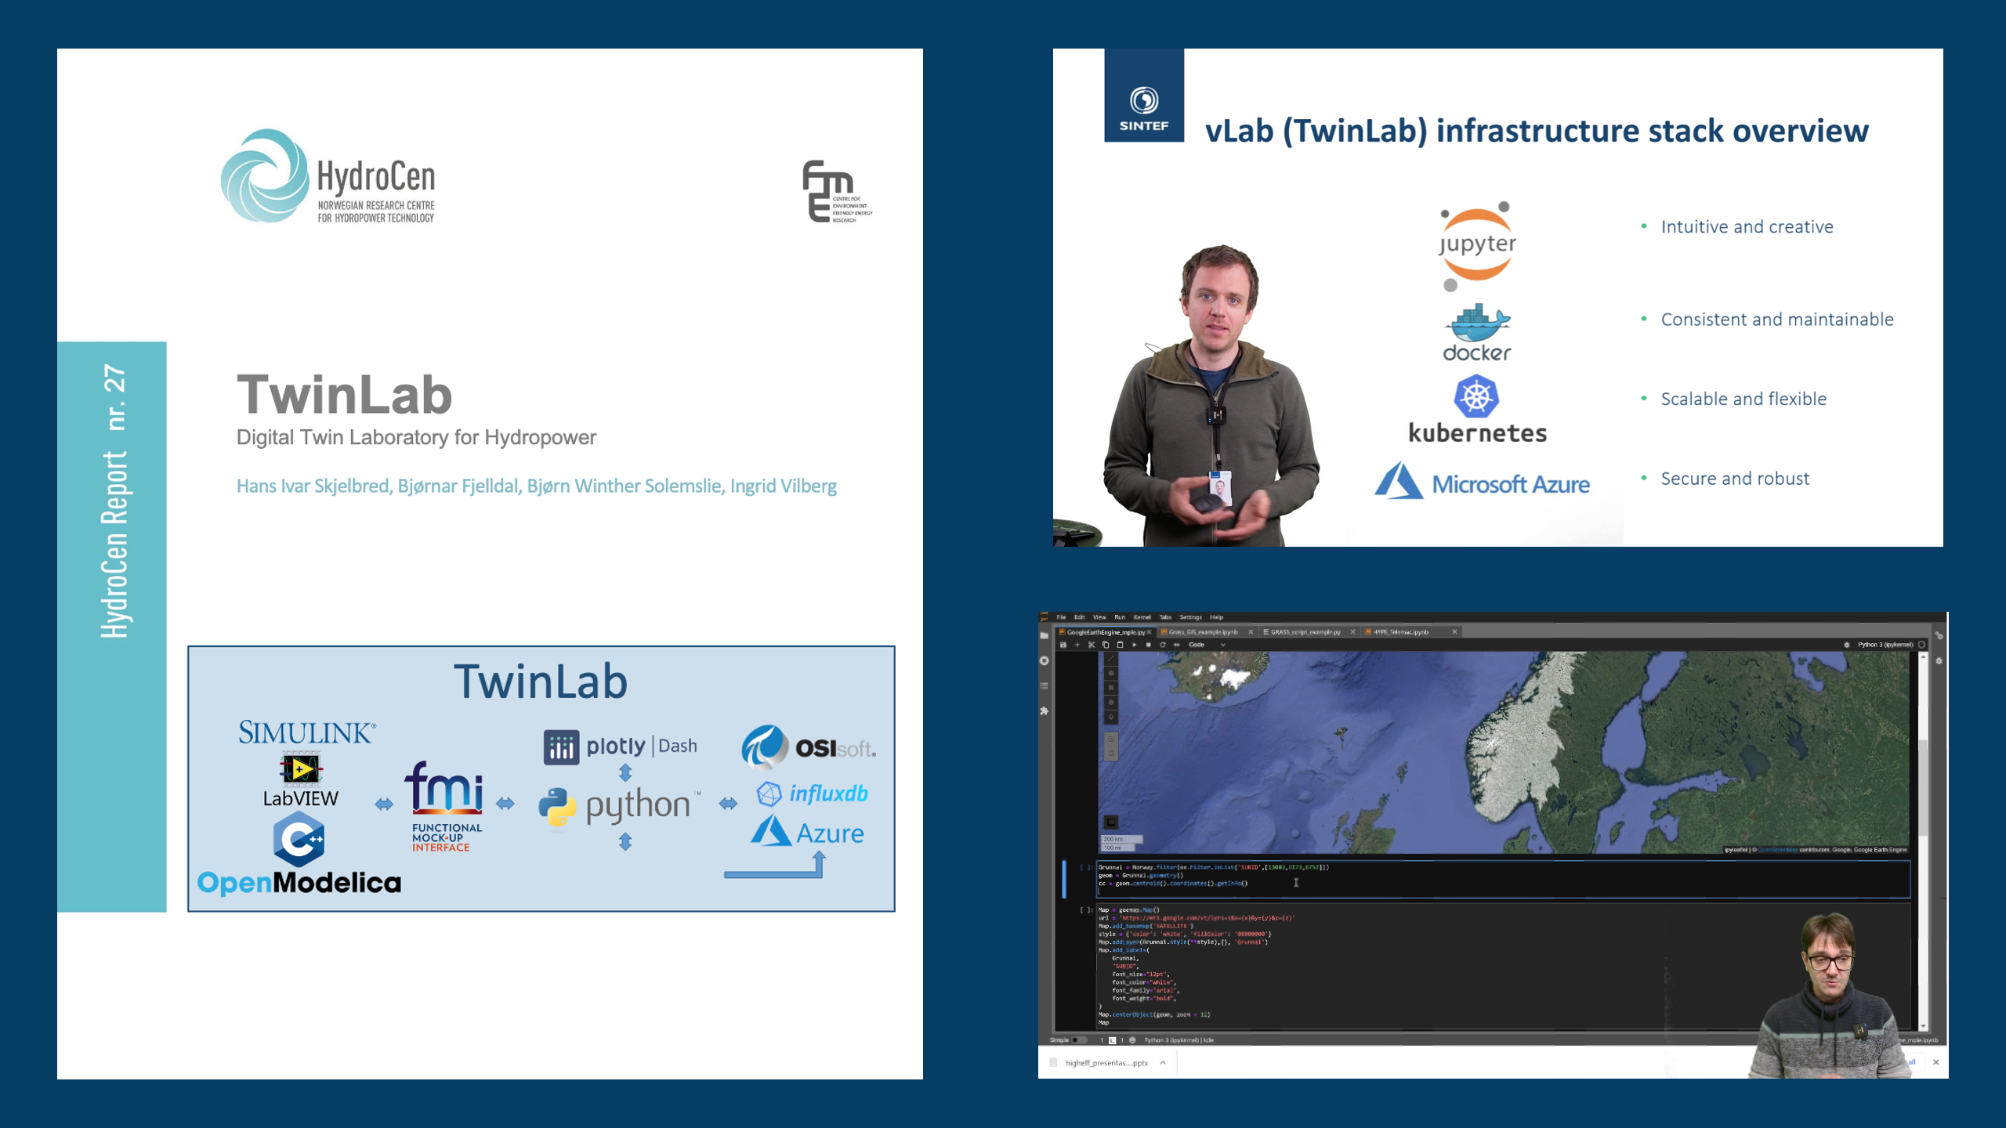The image size is (2006, 1128).
Task: Save the GoogleEarthEngine notebook
Action: pos(1063,645)
